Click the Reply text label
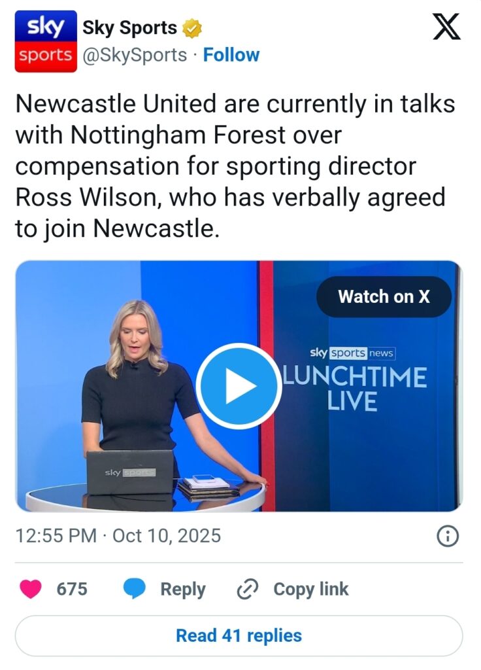Screen dimensions: 481x670 click(183, 590)
